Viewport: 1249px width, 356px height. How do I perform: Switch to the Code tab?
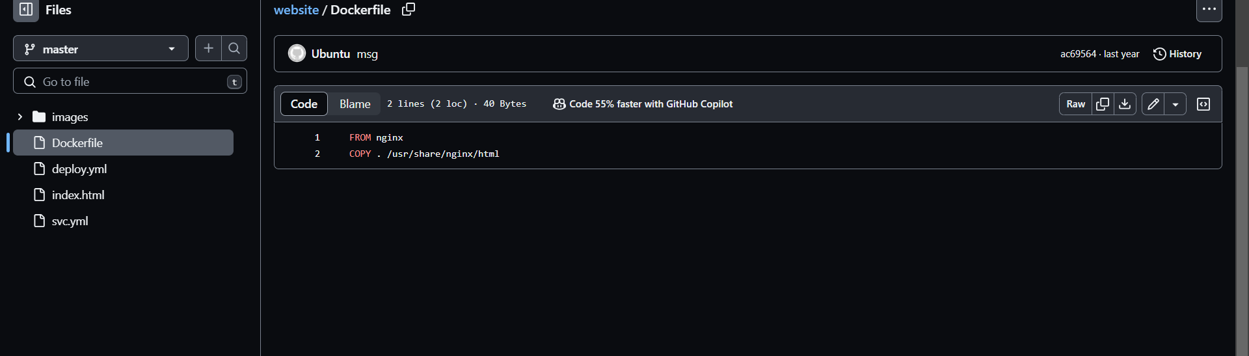[x=304, y=104]
